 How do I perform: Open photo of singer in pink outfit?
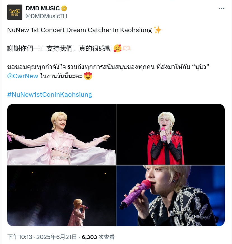(62, 134)
